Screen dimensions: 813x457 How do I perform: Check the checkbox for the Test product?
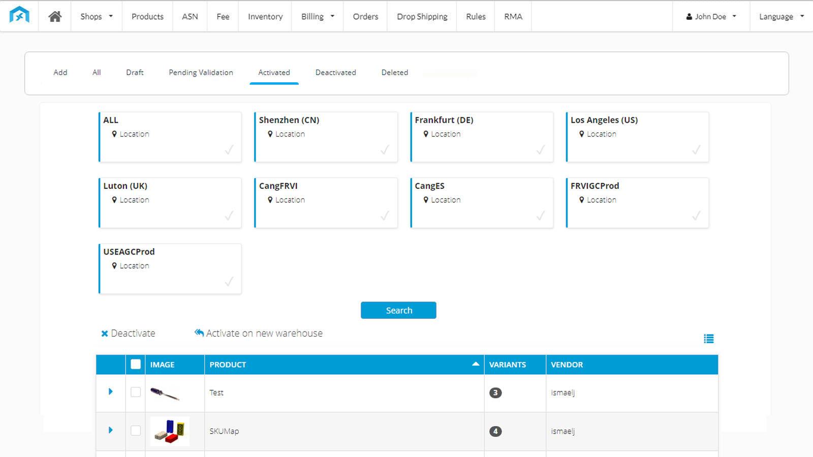pos(136,392)
